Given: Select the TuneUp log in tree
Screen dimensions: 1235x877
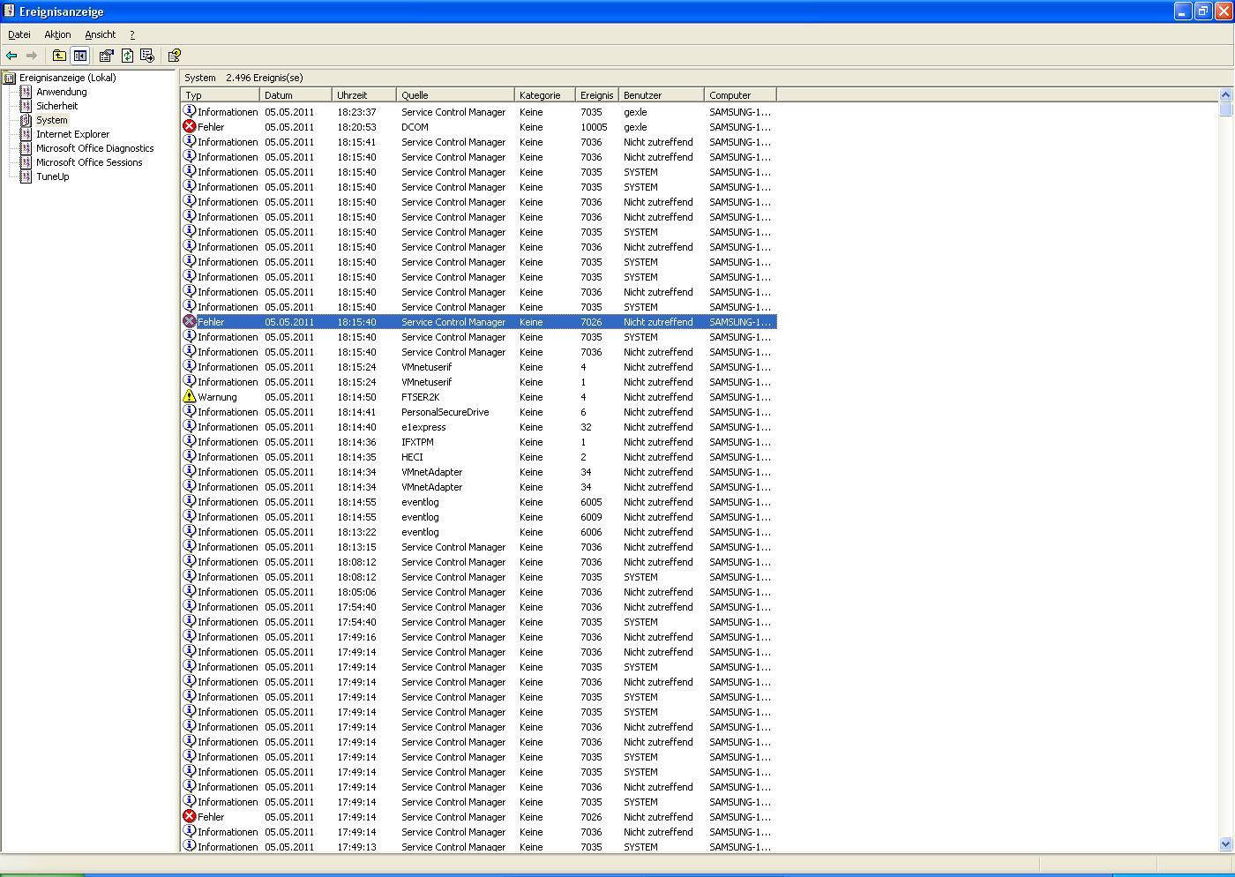Looking at the screenshot, I should pos(52,176).
